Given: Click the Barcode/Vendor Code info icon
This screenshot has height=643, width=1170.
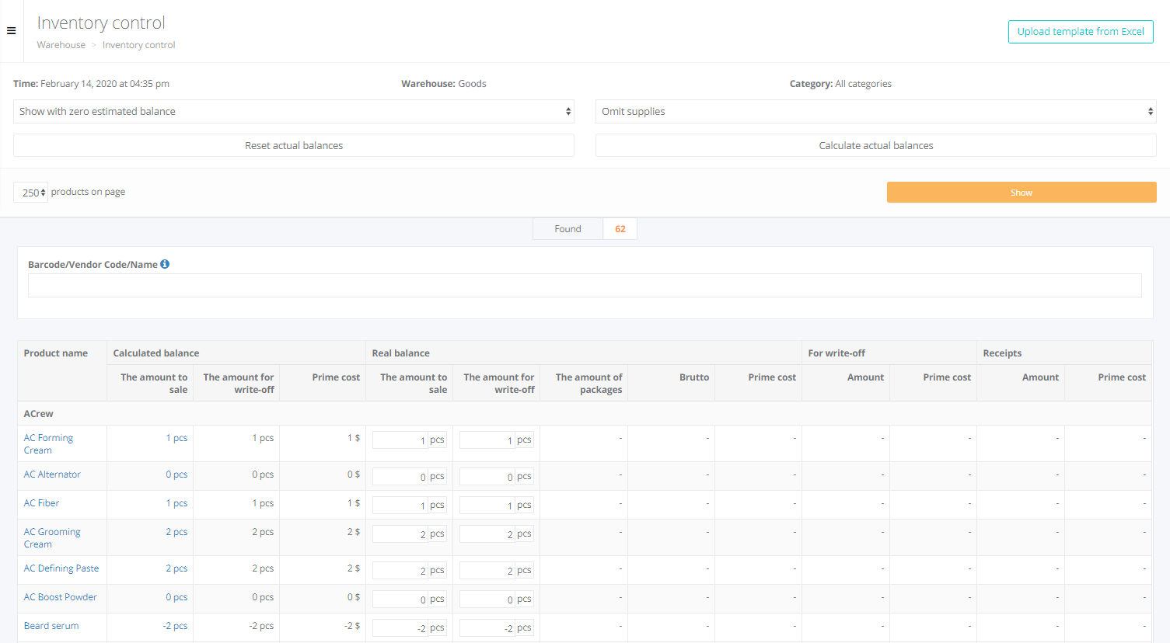Looking at the screenshot, I should pos(165,264).
